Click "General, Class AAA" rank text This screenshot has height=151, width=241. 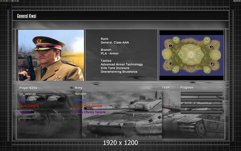(115, 43)
